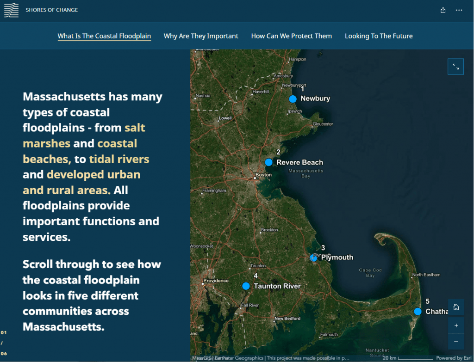Select the Newbury blue map marker
The image size is (474, 362).
(x=293, y=99)
